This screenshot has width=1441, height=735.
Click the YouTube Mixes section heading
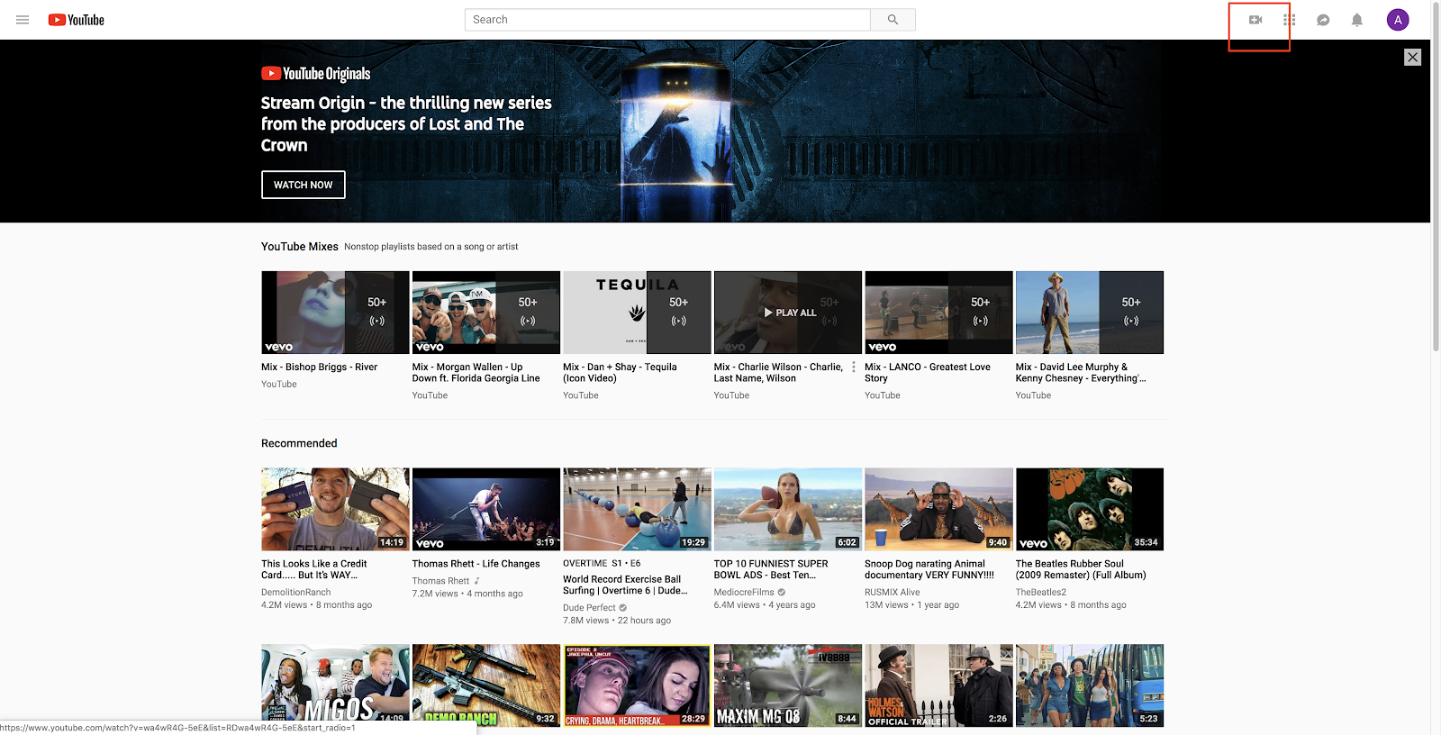click(x=300, y=247)
